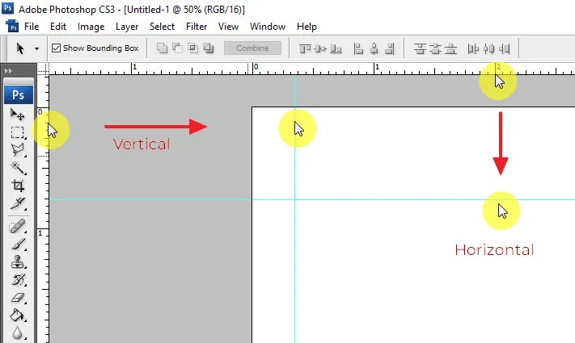Click the Path Selection tool arrow in options bar

pyautogui.click(x=20, y=48)
